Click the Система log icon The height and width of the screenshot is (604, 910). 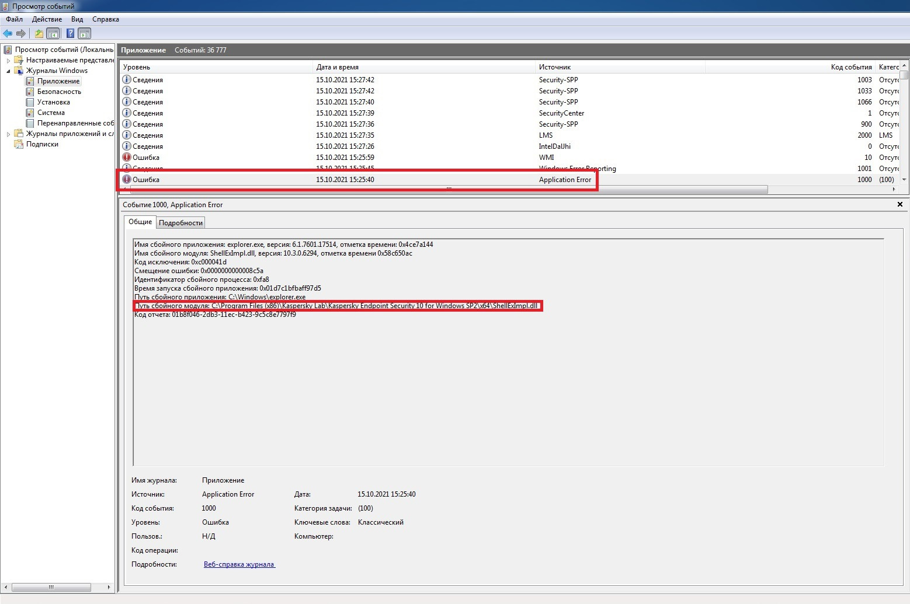[30, 113]
